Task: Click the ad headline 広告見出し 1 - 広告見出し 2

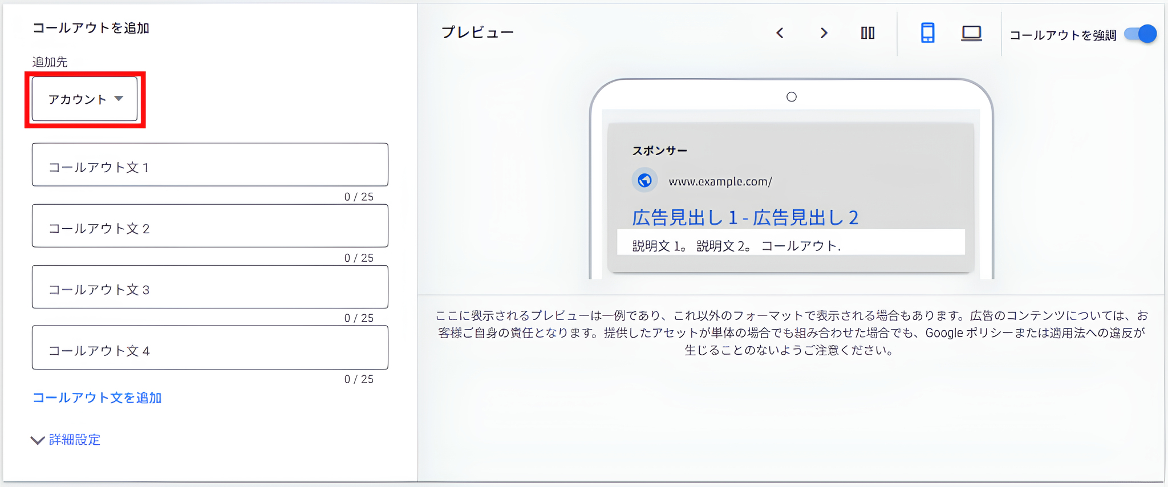Action: [x=745, y=217]
